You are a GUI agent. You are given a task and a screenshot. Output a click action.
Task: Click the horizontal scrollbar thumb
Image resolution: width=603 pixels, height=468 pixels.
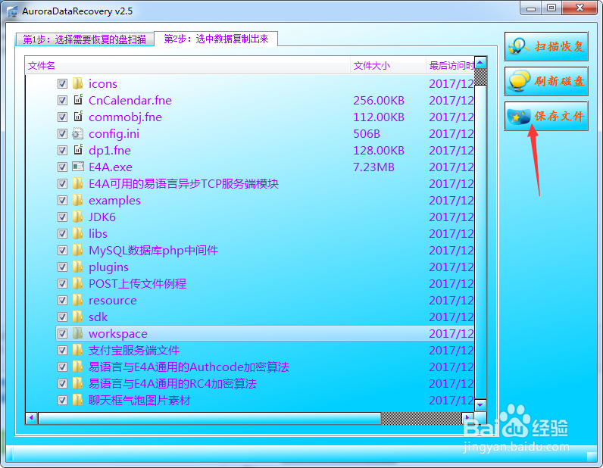pos(210,417)
